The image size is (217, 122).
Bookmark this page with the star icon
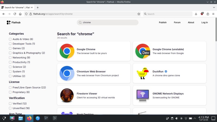tap(139, 14)
